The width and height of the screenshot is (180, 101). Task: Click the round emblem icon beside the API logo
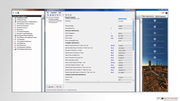(x=166, y=13)
